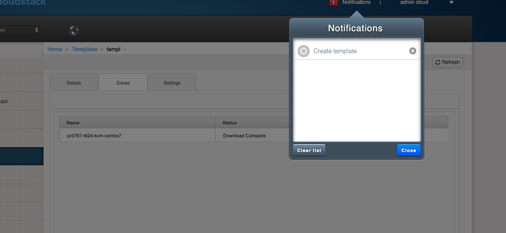Open the Create template notification entry
The width and height of the screenshot is (506, 233).
(x=335, y=51)
